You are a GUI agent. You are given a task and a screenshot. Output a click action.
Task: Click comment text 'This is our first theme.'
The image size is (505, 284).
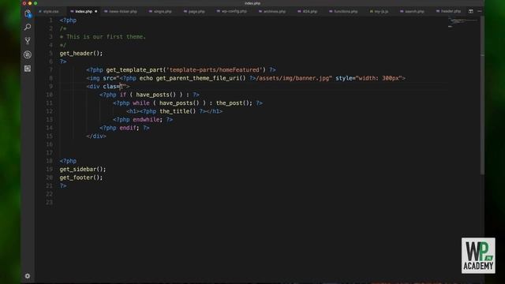click(106, 37)
